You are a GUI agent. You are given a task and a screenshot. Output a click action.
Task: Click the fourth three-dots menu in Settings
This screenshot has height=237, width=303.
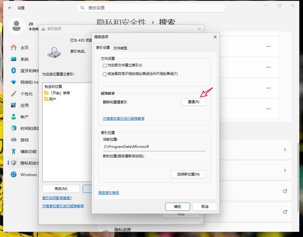[268, 109]
